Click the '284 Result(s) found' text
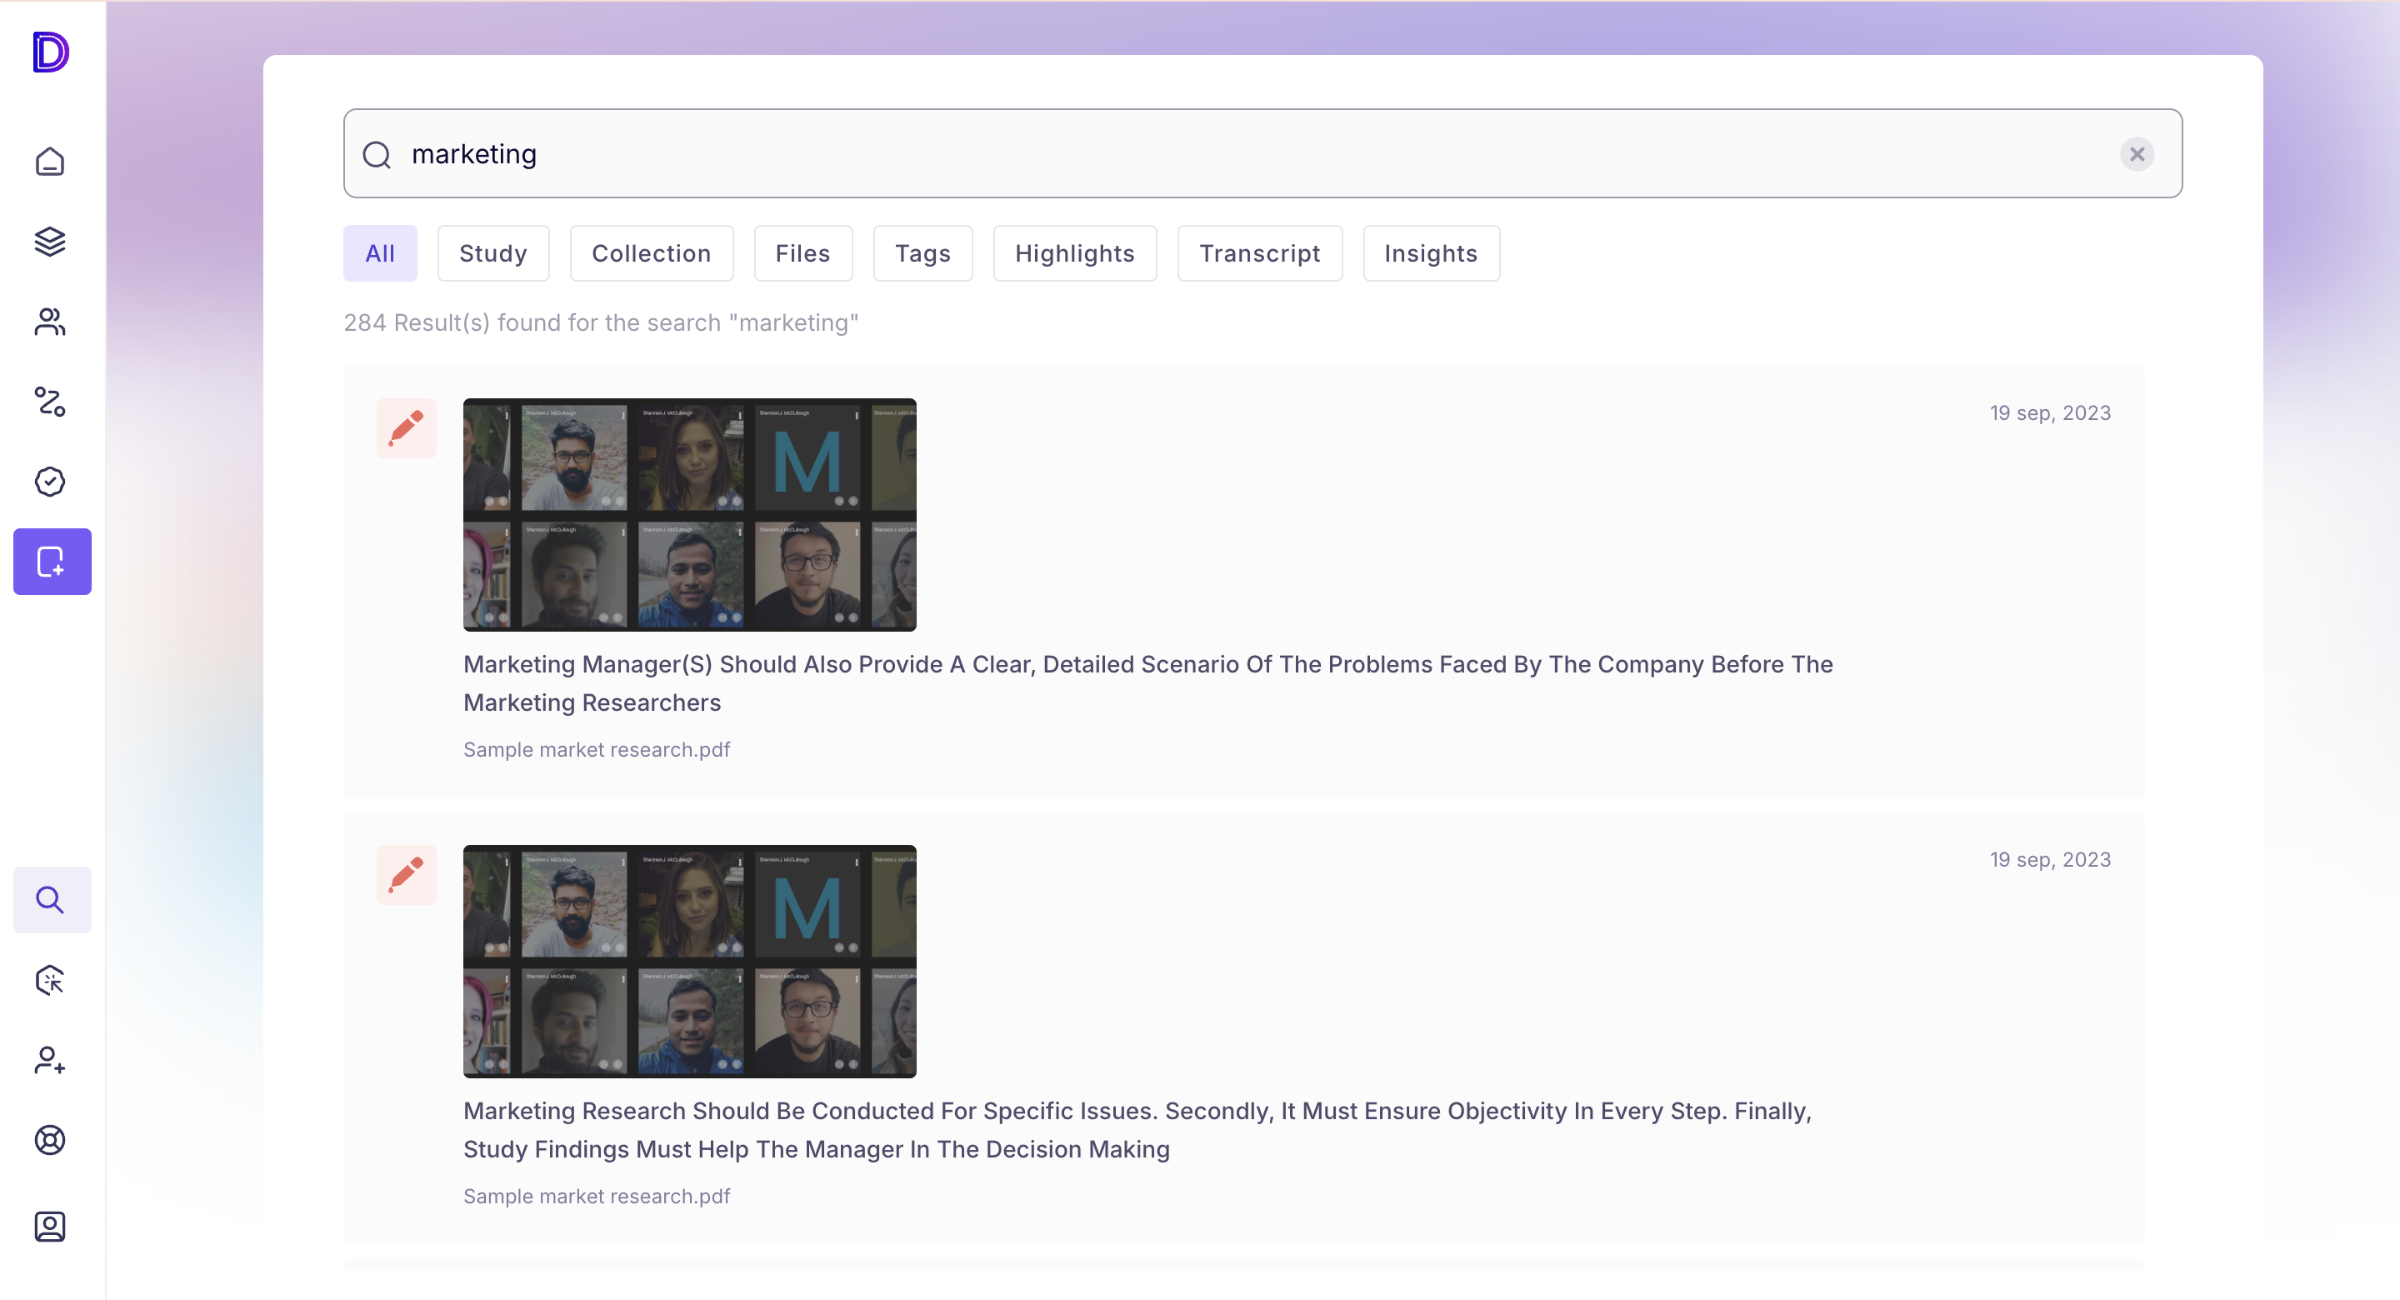Image resolution: width=2400 pixels, height=1300 pixels. point(601,322)
